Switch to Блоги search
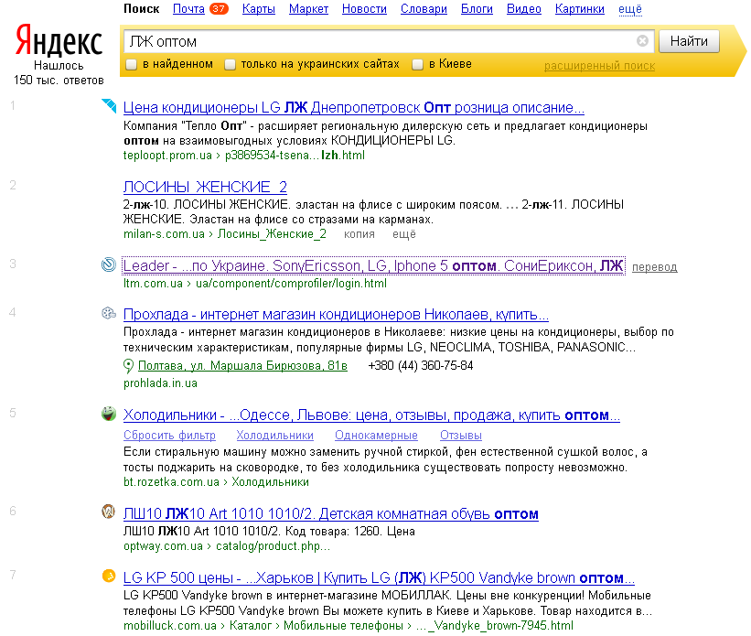 click(x=477, y=9)
